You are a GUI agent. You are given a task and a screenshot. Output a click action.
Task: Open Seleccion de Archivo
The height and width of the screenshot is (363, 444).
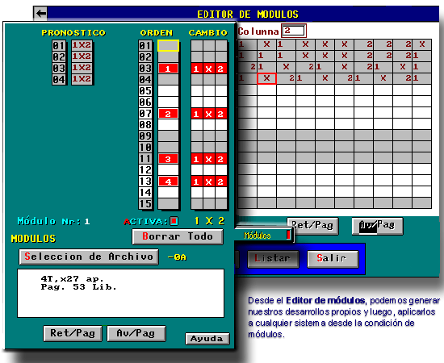tap(89, 257)
